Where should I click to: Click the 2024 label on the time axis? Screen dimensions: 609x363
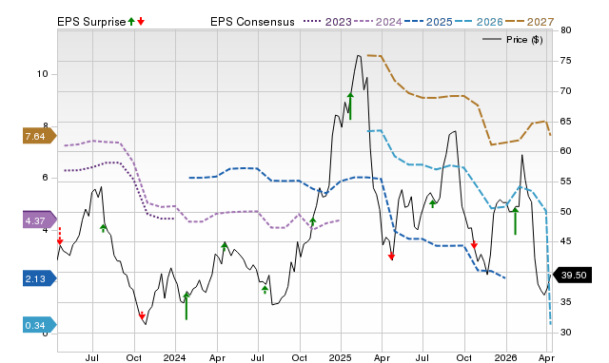coord(175,357)
